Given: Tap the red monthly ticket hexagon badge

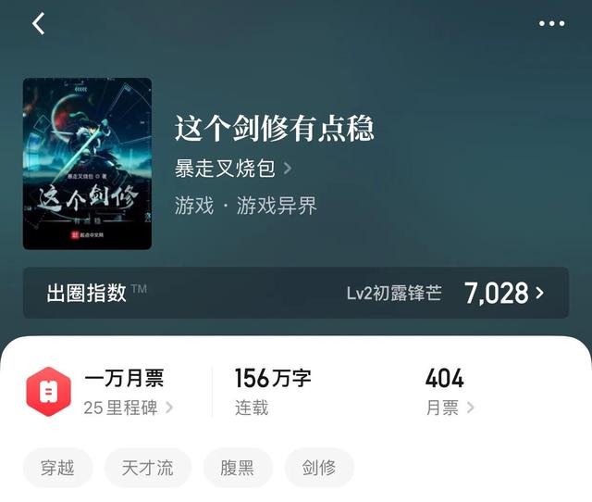Looking at the screenshot, I should 49,392.
